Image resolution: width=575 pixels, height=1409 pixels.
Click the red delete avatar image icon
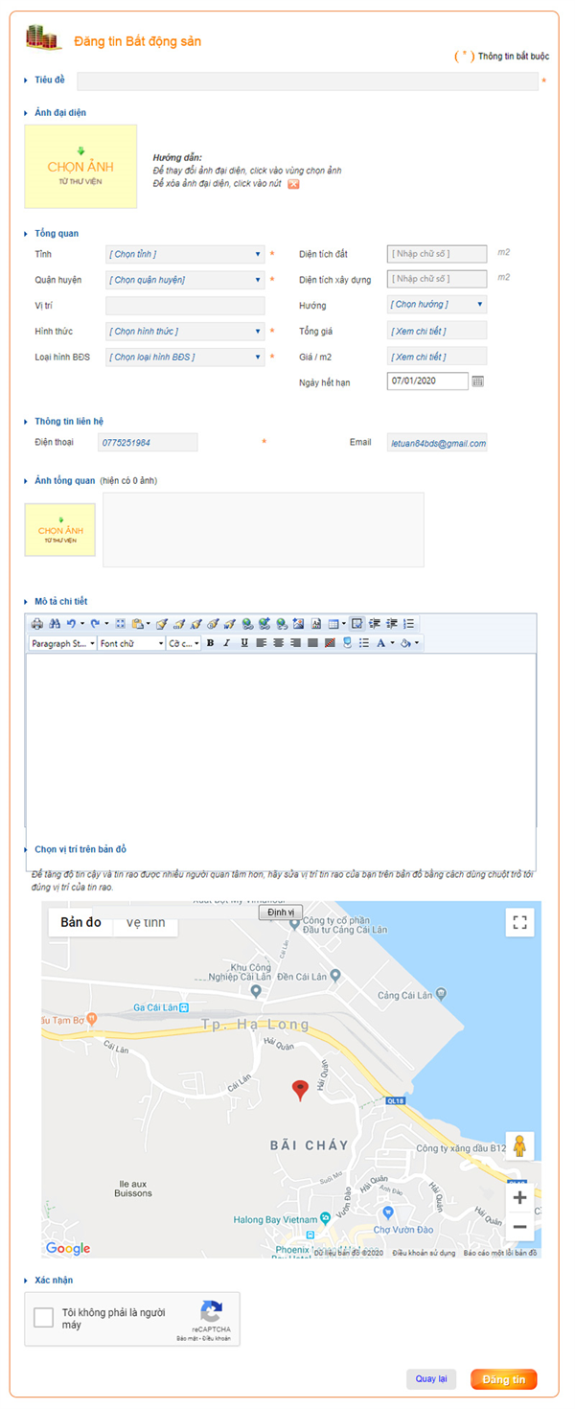293,184
